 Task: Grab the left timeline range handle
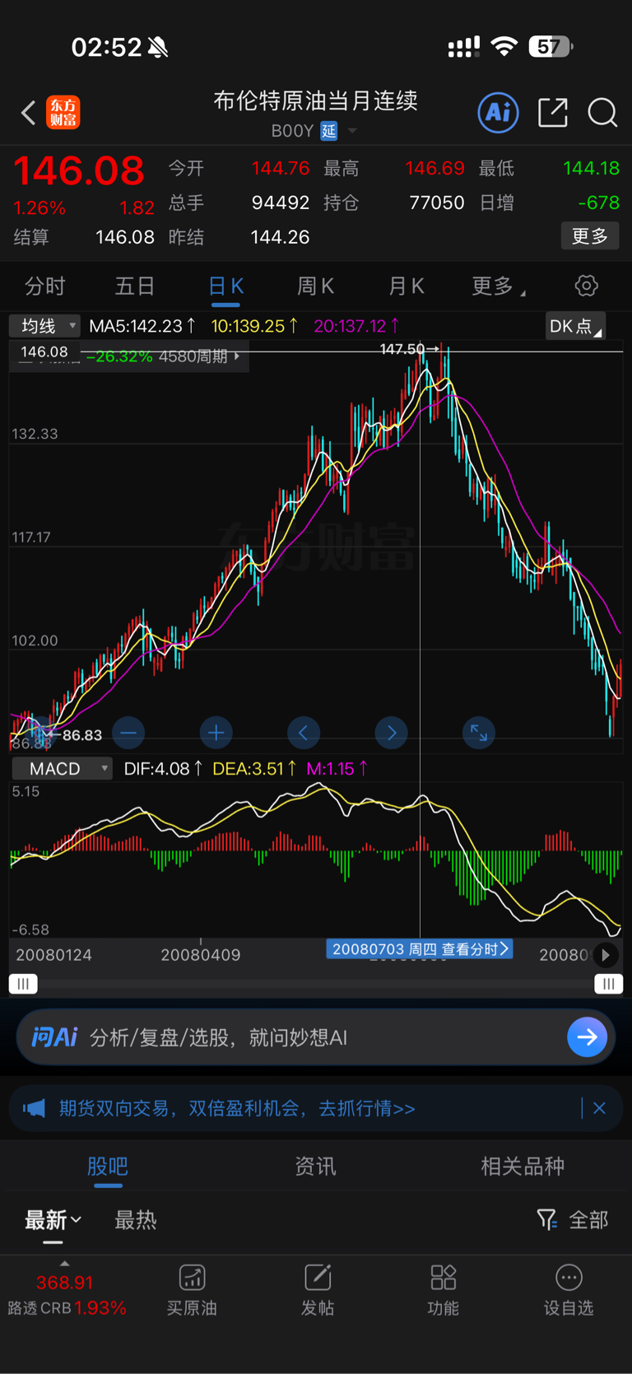tap(24, 984)
